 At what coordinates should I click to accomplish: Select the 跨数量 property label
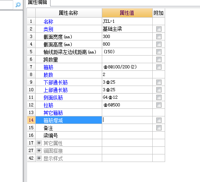(51, 60)
